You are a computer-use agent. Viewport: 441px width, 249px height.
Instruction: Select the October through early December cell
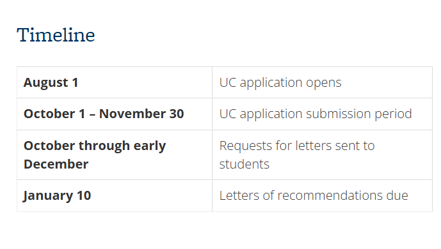115,155
